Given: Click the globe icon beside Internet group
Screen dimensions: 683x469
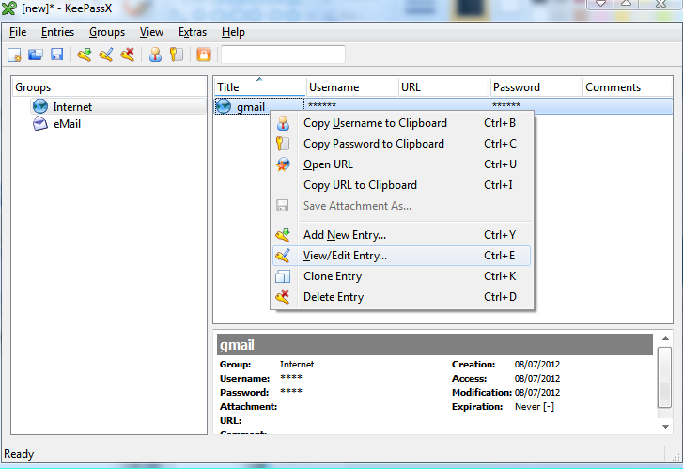Looking at the screenshot, I should [40, 106].
